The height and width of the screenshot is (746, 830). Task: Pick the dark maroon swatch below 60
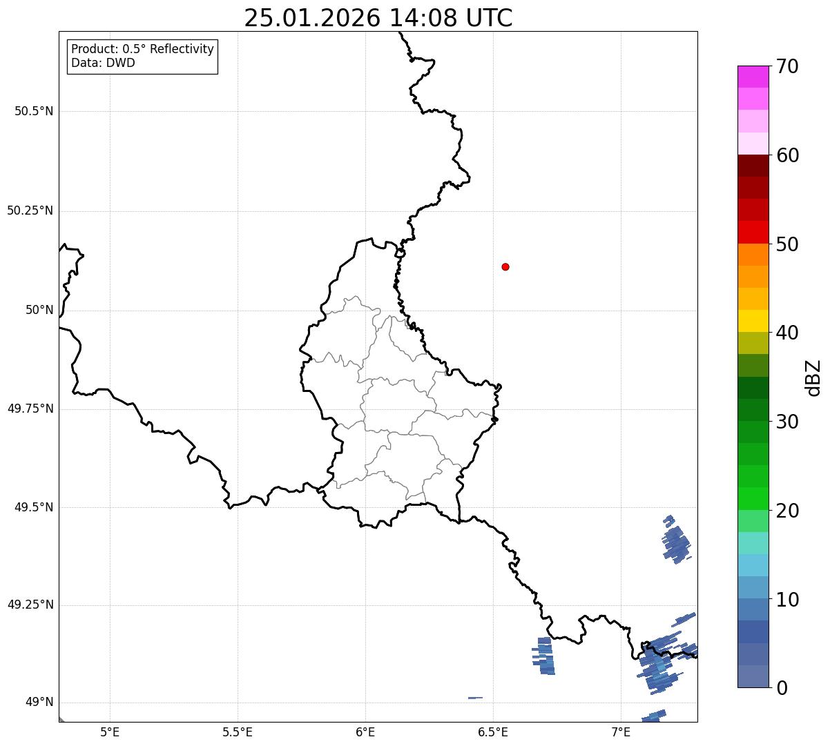point(753,166)
